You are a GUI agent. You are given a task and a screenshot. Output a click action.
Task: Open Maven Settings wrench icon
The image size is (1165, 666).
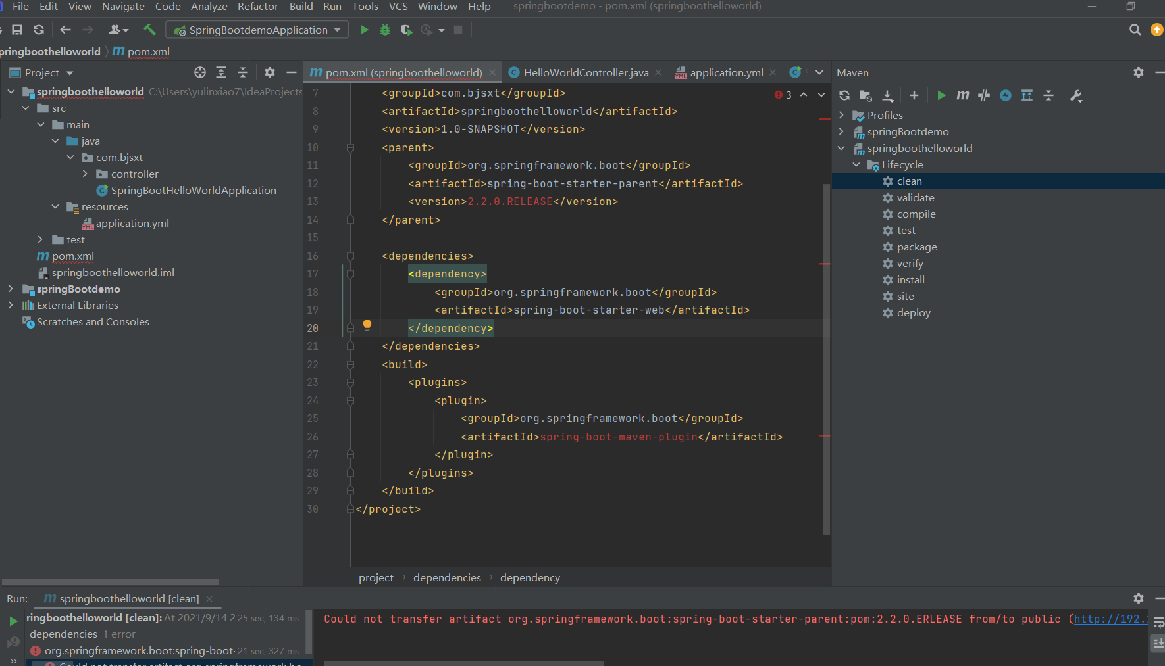tap(1076, 95)
